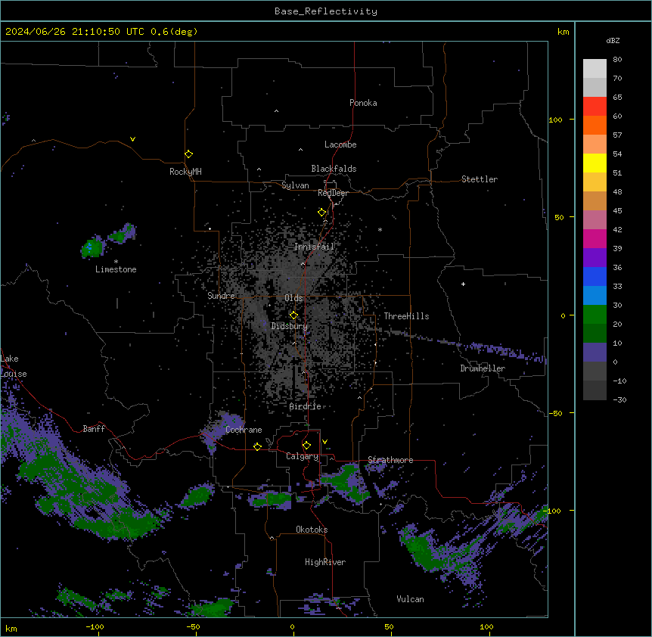Click the Base_Reflectivity title text
The height and width of the screenshot is (637, 652).
[326, 11]
